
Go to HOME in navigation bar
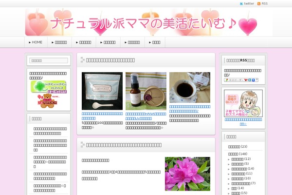click(x=36, y=42)
